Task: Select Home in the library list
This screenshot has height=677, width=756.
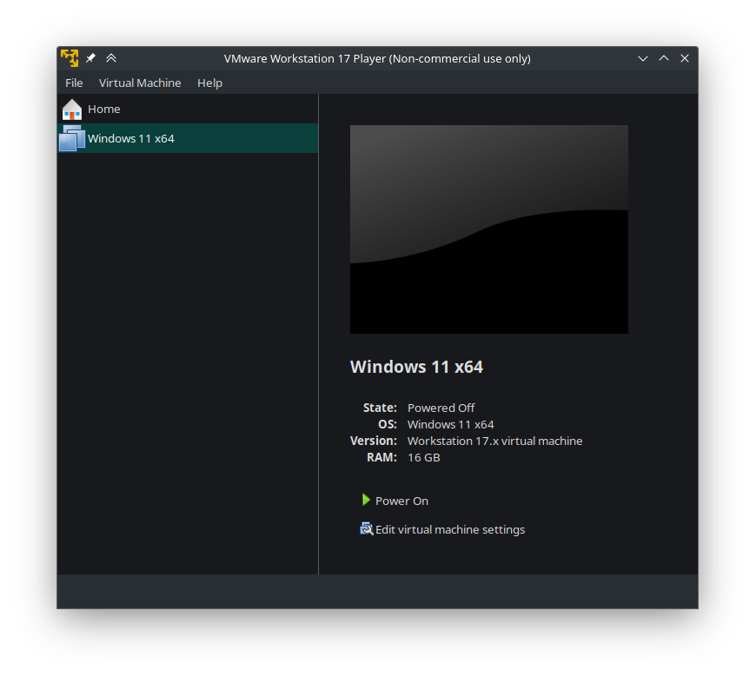Action: tap(188, 109)
